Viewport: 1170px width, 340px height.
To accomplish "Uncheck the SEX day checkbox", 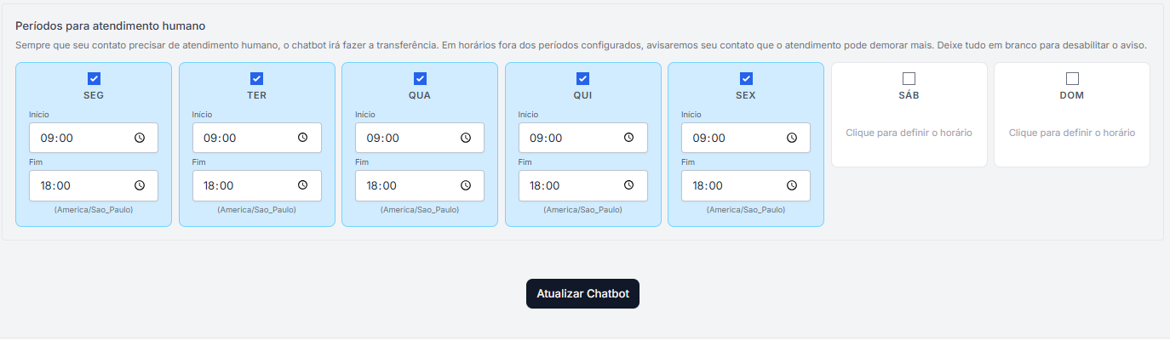I will pyautogui.click(x=746, y=79).
